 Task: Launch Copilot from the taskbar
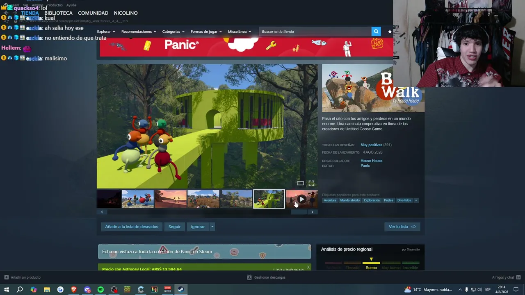click(33, 290)
